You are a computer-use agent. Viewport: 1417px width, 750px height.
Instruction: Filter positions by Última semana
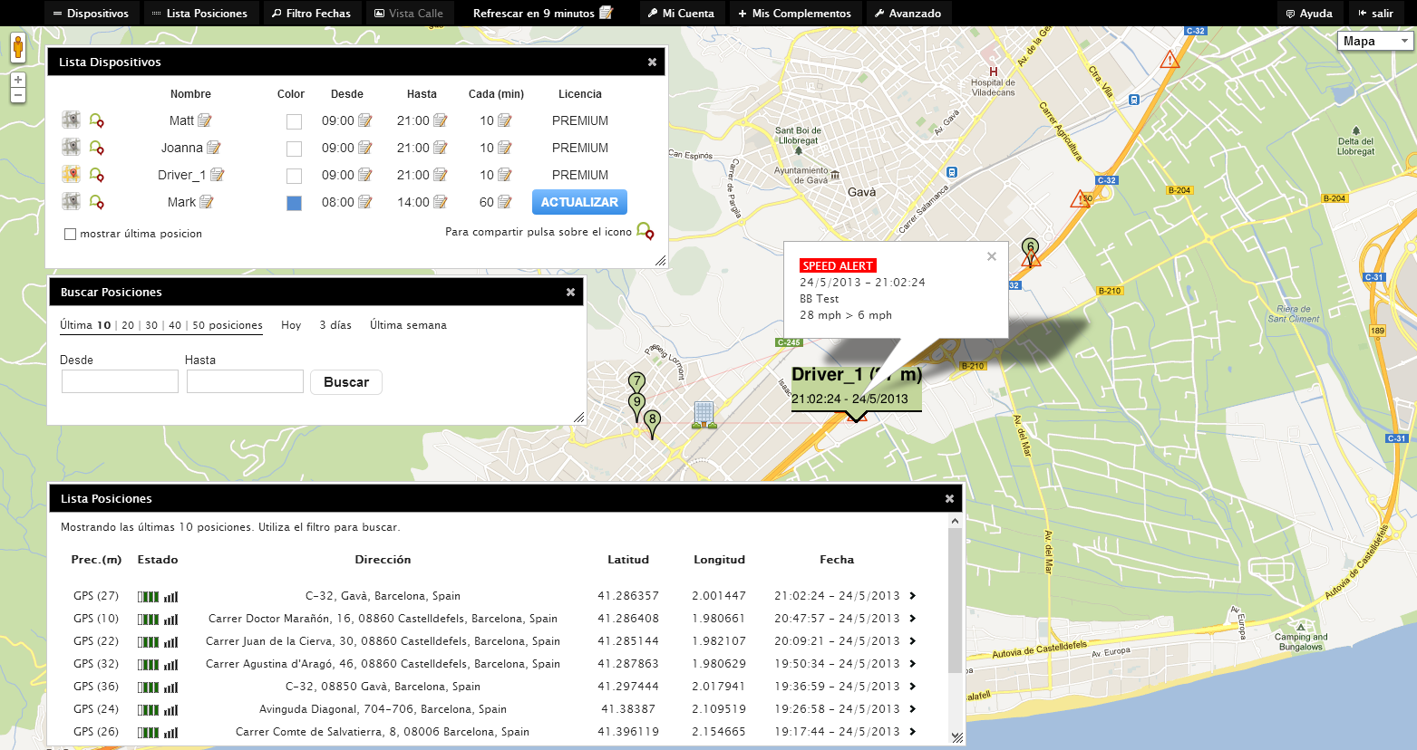(x=408, y=325)
